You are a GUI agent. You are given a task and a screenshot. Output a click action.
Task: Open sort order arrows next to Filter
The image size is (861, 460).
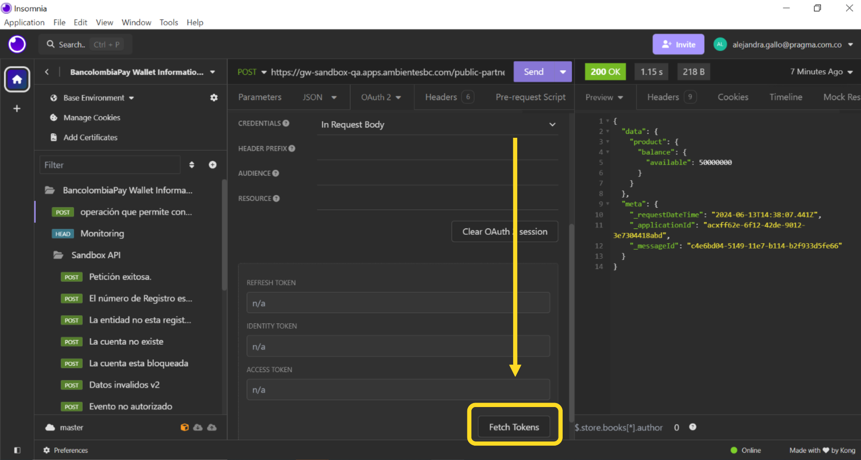(x=192, y=165)
